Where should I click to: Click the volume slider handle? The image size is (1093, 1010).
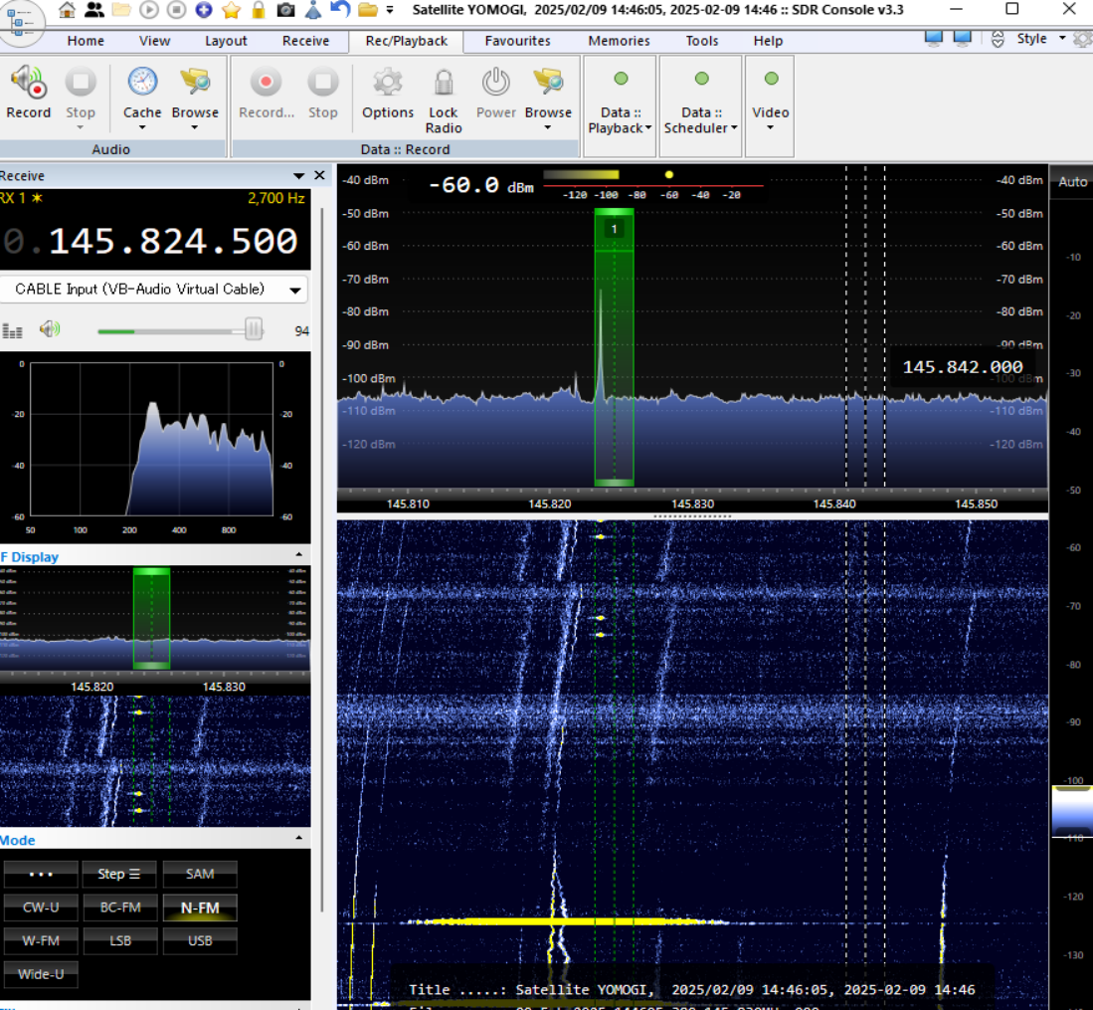pyautogui.click(x=254, y=330)
